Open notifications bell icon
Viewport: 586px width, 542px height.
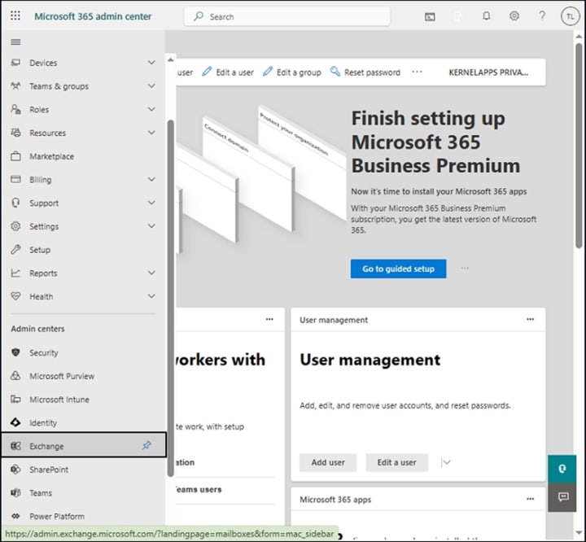pyautogui.click(x=486, y=15)
